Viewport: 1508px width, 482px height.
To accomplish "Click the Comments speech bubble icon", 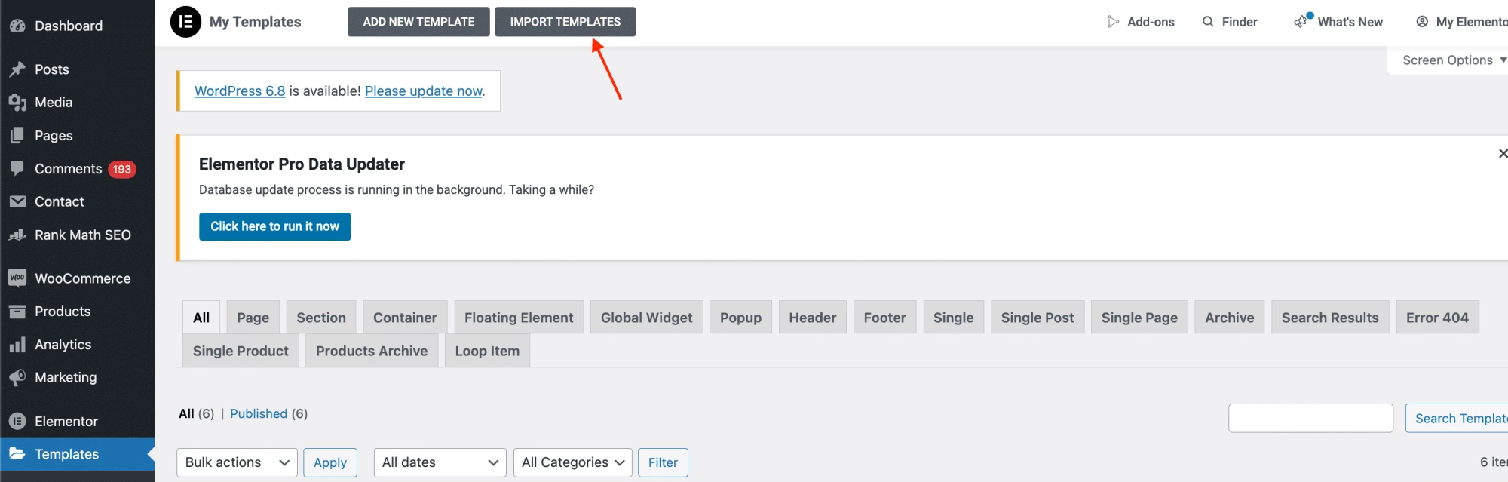I will click(x=17, y=168).
